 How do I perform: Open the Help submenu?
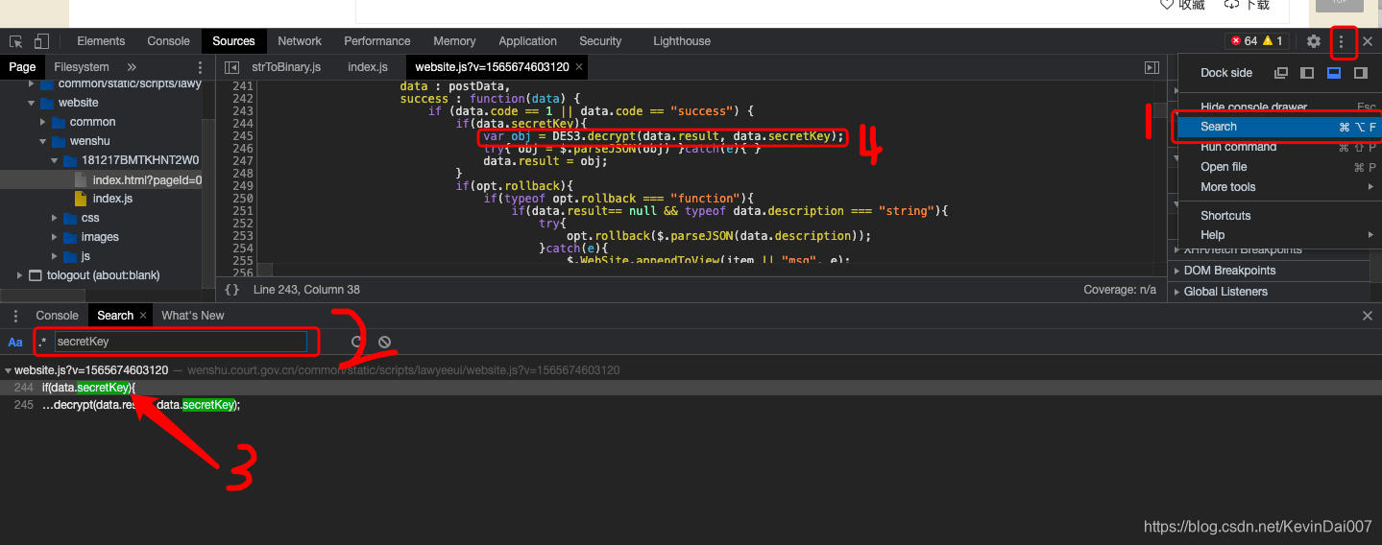pos(1278,235)
